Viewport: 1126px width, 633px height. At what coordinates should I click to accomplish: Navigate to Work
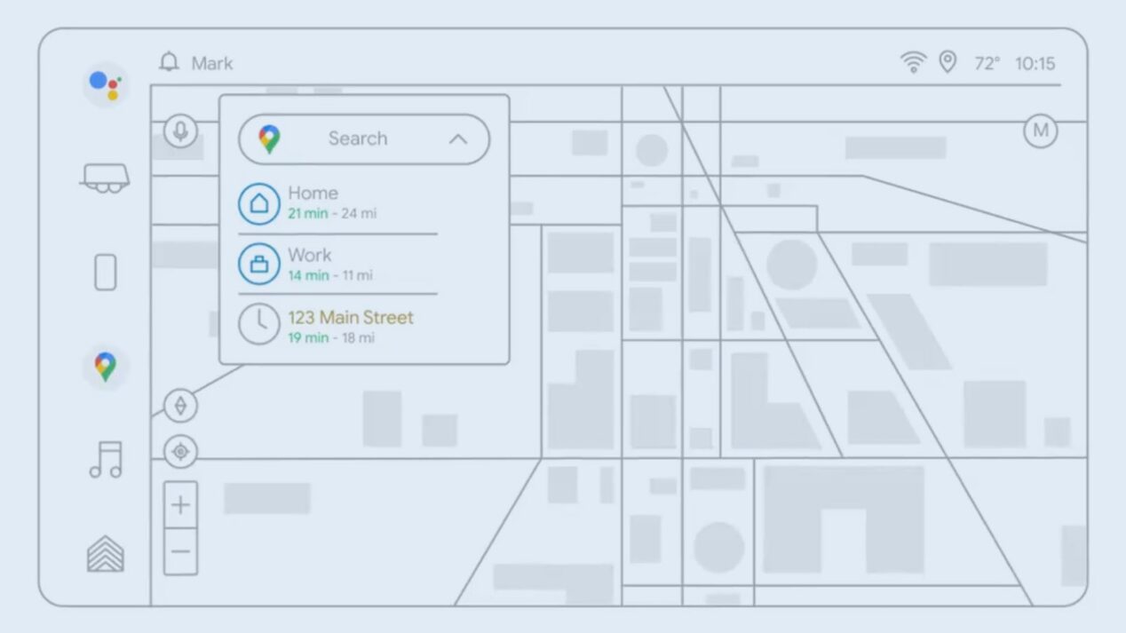309,264
